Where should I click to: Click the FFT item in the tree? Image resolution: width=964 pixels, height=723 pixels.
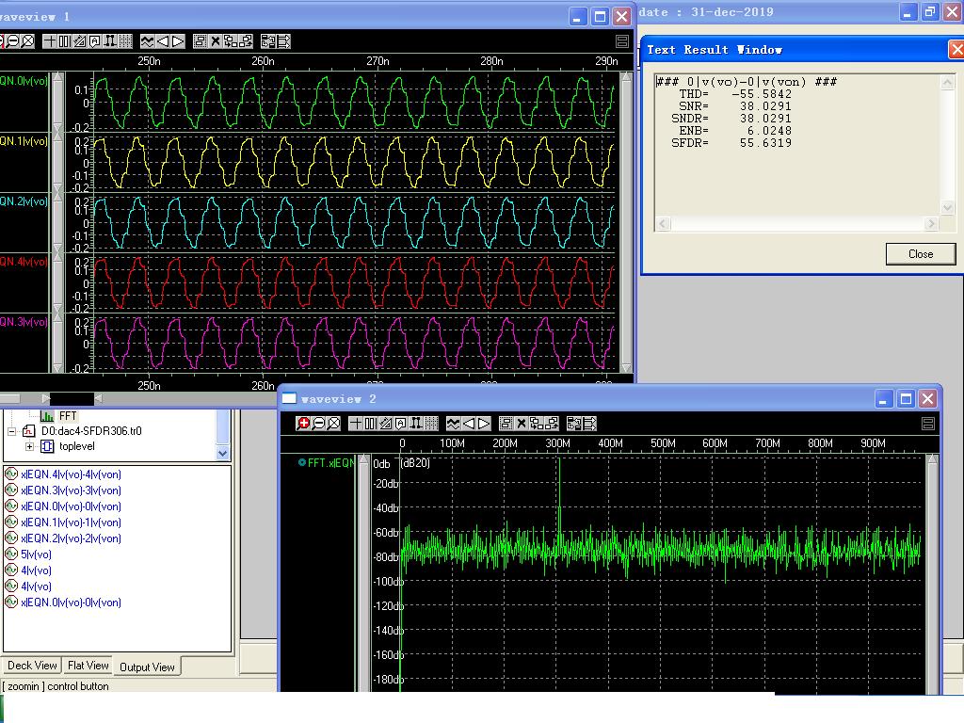pyautogui.click(x=68, y=415)
